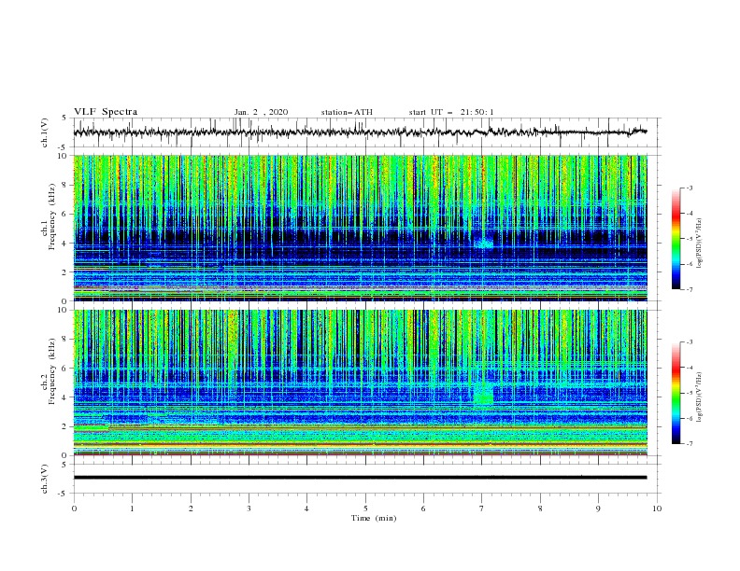Click the ch.1 PSD color bar
Screen dimensions: 740x571
(676, 239)
